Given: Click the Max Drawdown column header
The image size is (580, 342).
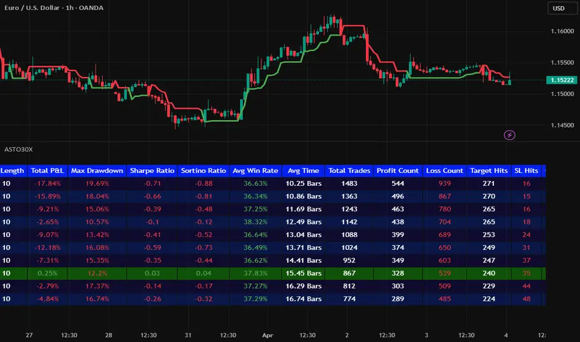Looking at the screenshot, I should (x=97, y=171).
